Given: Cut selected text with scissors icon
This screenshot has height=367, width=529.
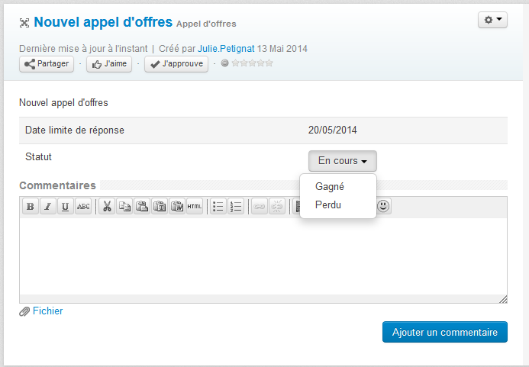Looking at the screenshot, I should point(107,207).
